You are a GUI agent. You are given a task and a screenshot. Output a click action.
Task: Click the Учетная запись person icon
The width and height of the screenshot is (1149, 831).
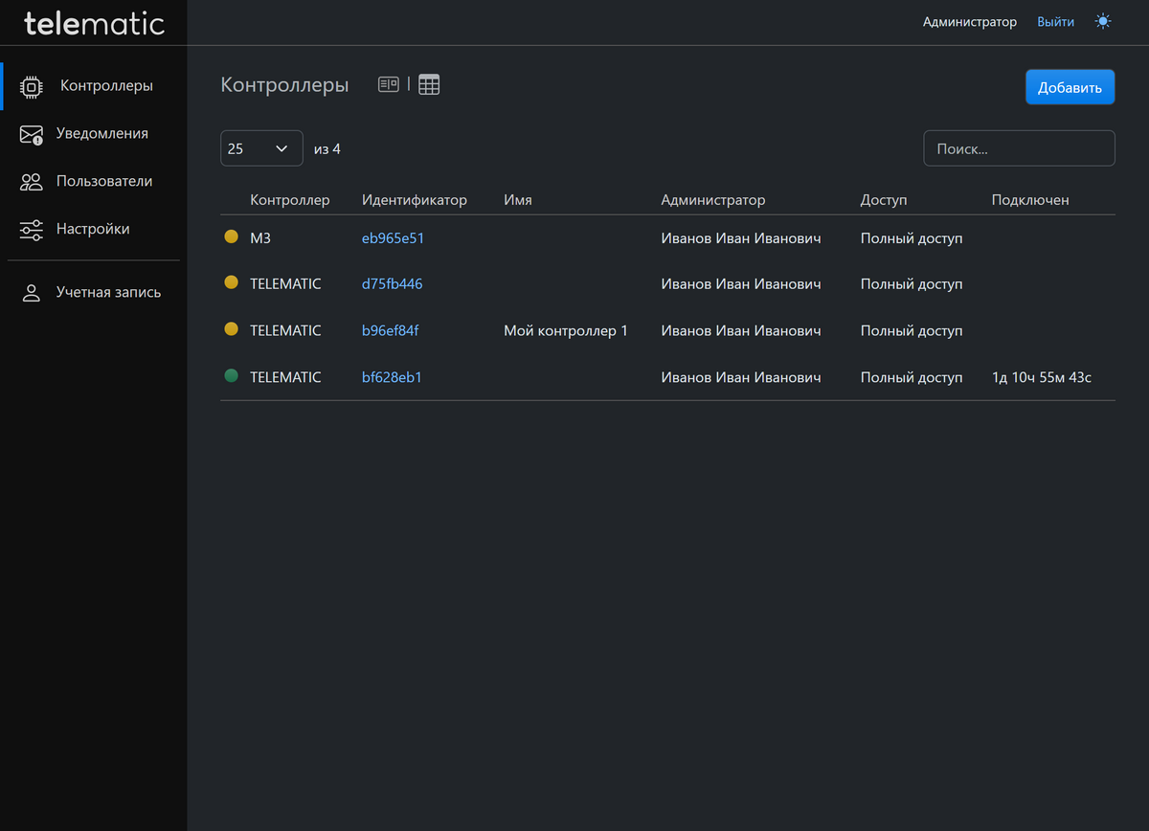coord(32,293)
